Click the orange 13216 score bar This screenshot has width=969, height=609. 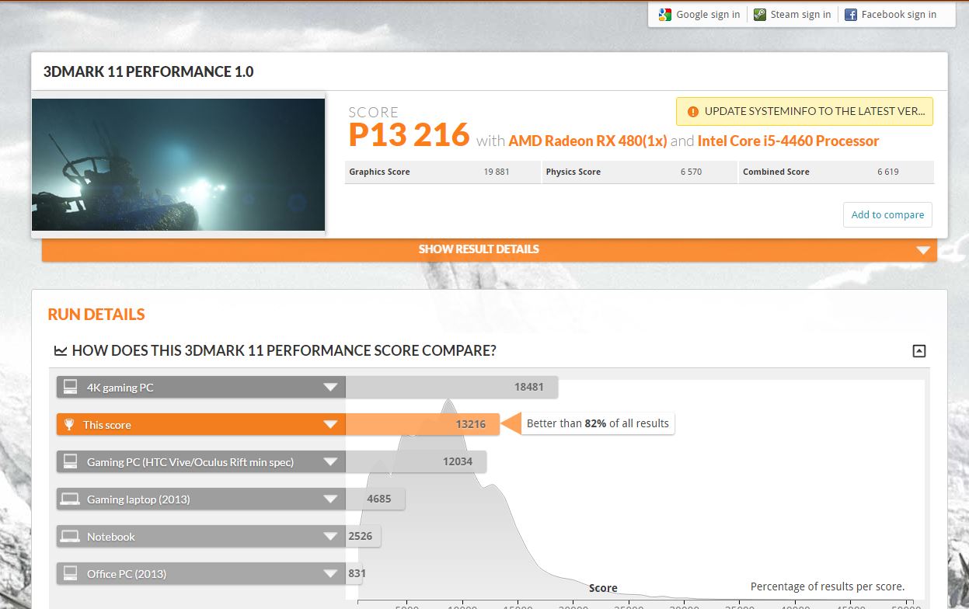coord(422,424)
